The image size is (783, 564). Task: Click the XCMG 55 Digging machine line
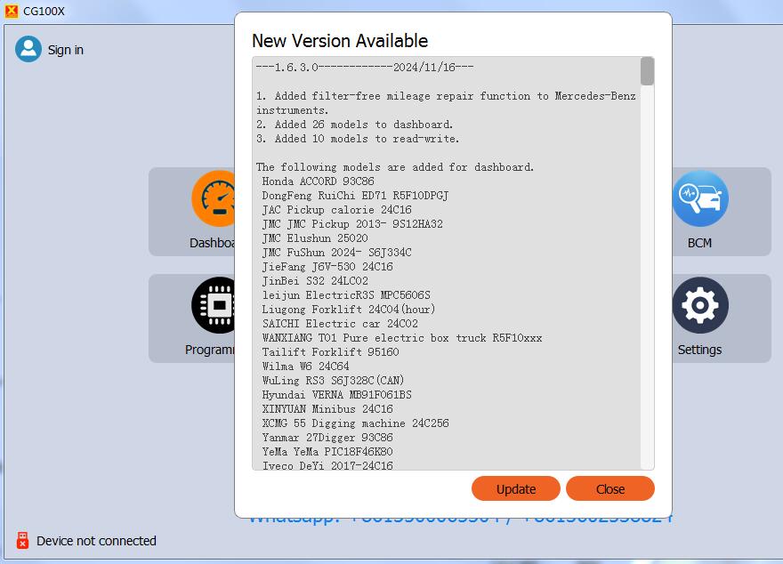(356, 423)
